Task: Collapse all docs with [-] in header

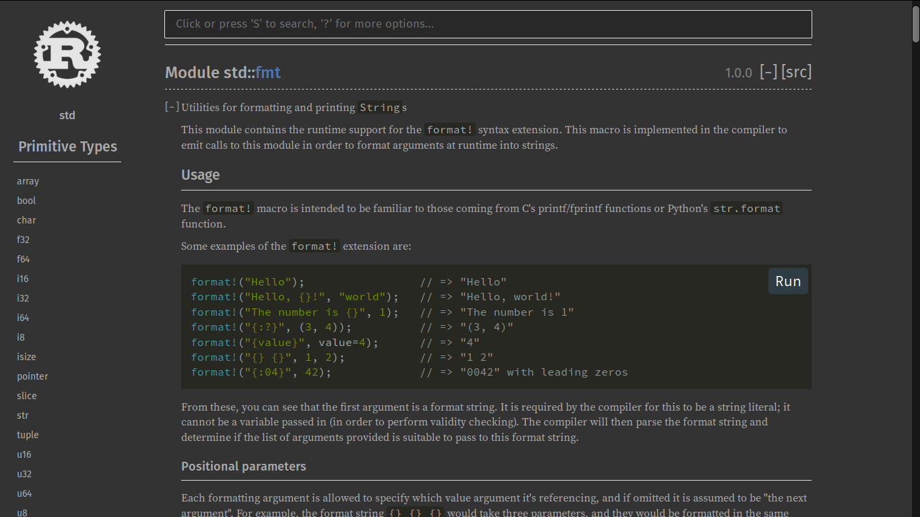Action: pos(768,72)
